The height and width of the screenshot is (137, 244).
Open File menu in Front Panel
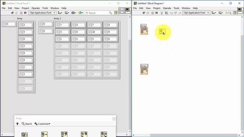(x=3, y=8)
